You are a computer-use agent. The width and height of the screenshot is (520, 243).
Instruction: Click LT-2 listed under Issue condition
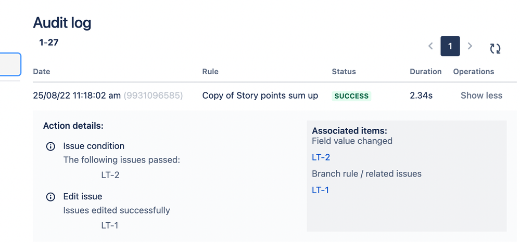click(110, 175)
